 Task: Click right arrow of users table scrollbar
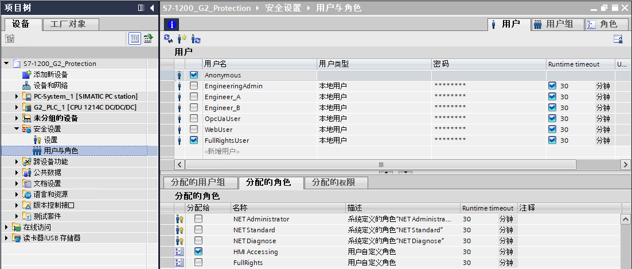coord(626,165)
